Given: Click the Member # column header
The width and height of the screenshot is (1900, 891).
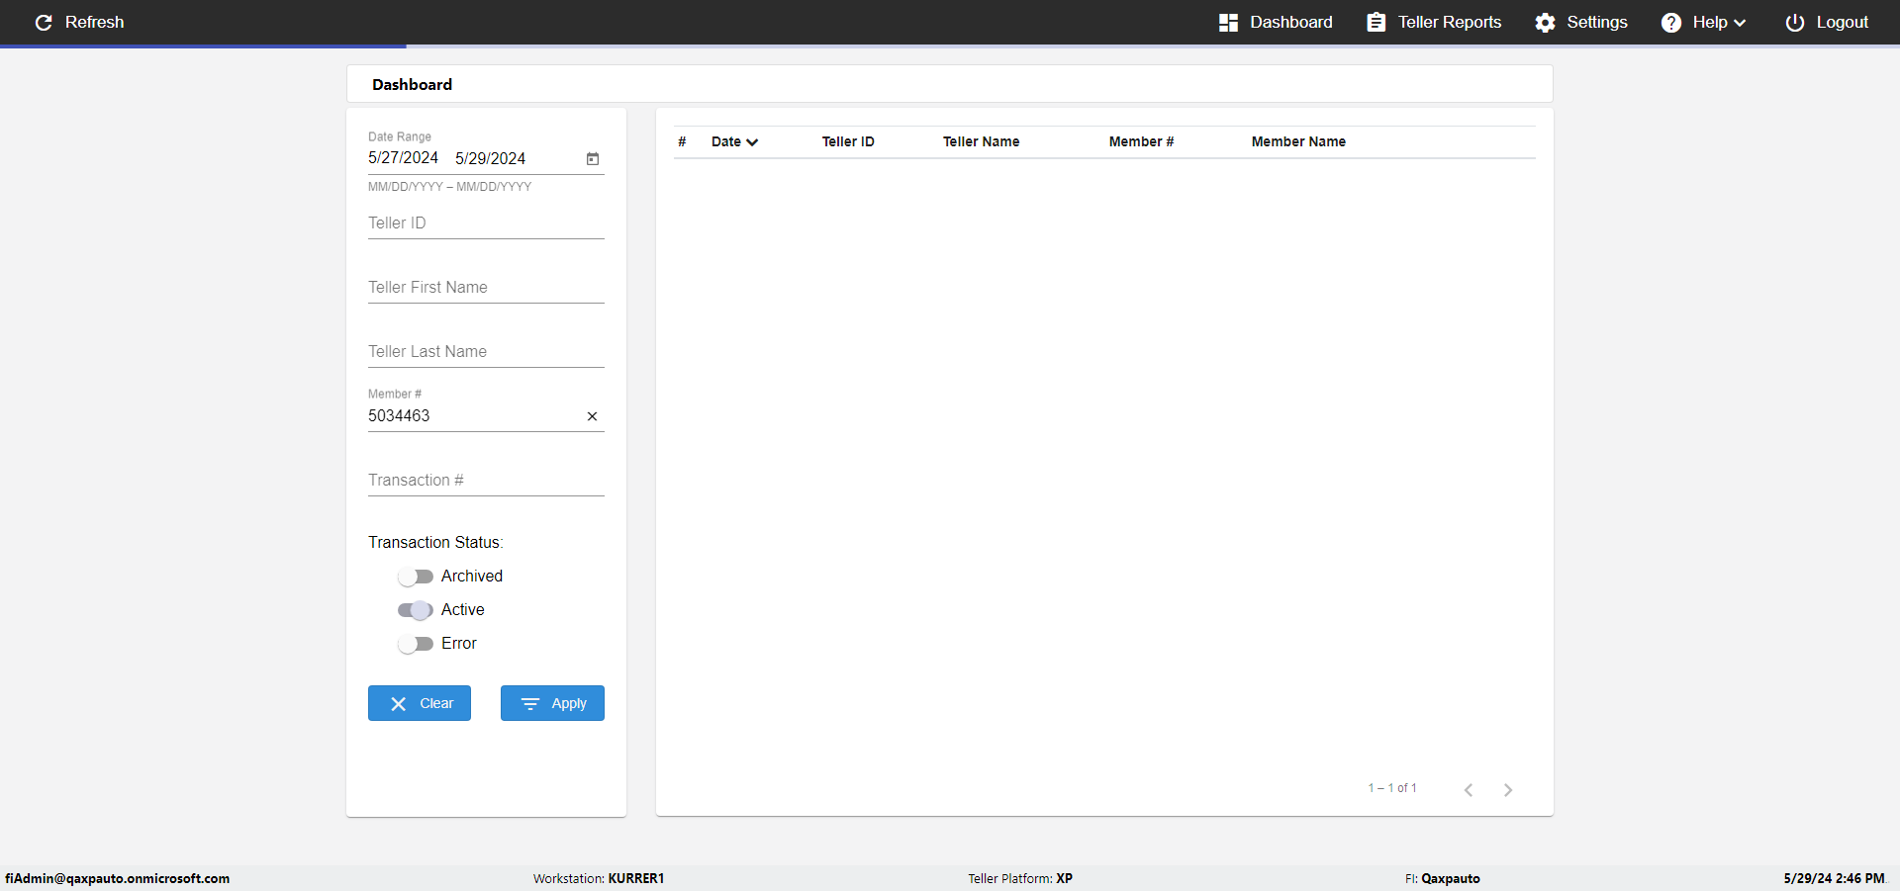Looking at the screenshot, I should (1141, 141).
